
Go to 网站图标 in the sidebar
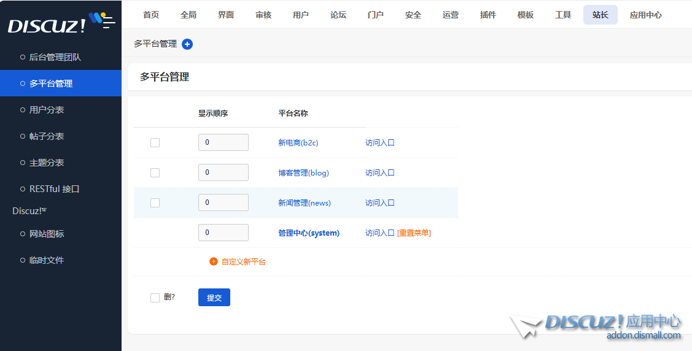(47, 234)
